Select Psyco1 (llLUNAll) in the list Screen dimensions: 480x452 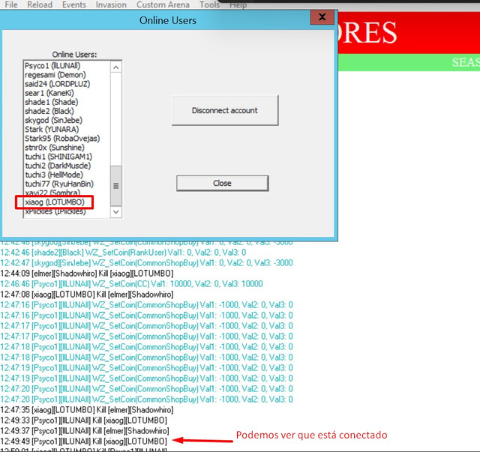tap(52, 66)
